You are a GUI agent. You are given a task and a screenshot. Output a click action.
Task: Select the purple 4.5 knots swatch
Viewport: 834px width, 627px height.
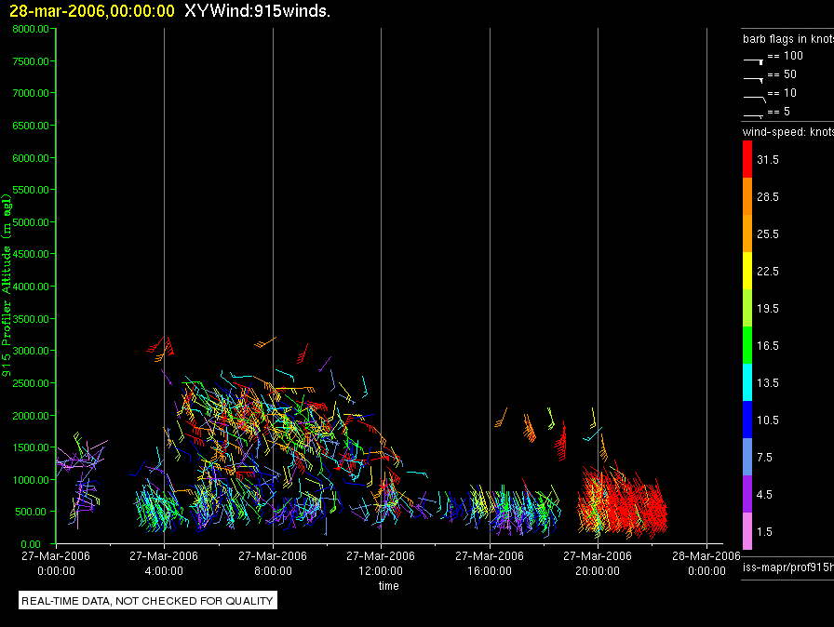[x=747, y=494]
